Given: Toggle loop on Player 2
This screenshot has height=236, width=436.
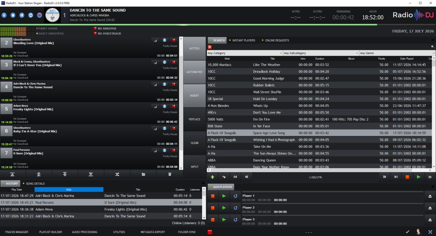Looking at the screenshot, I should point(235,208).
